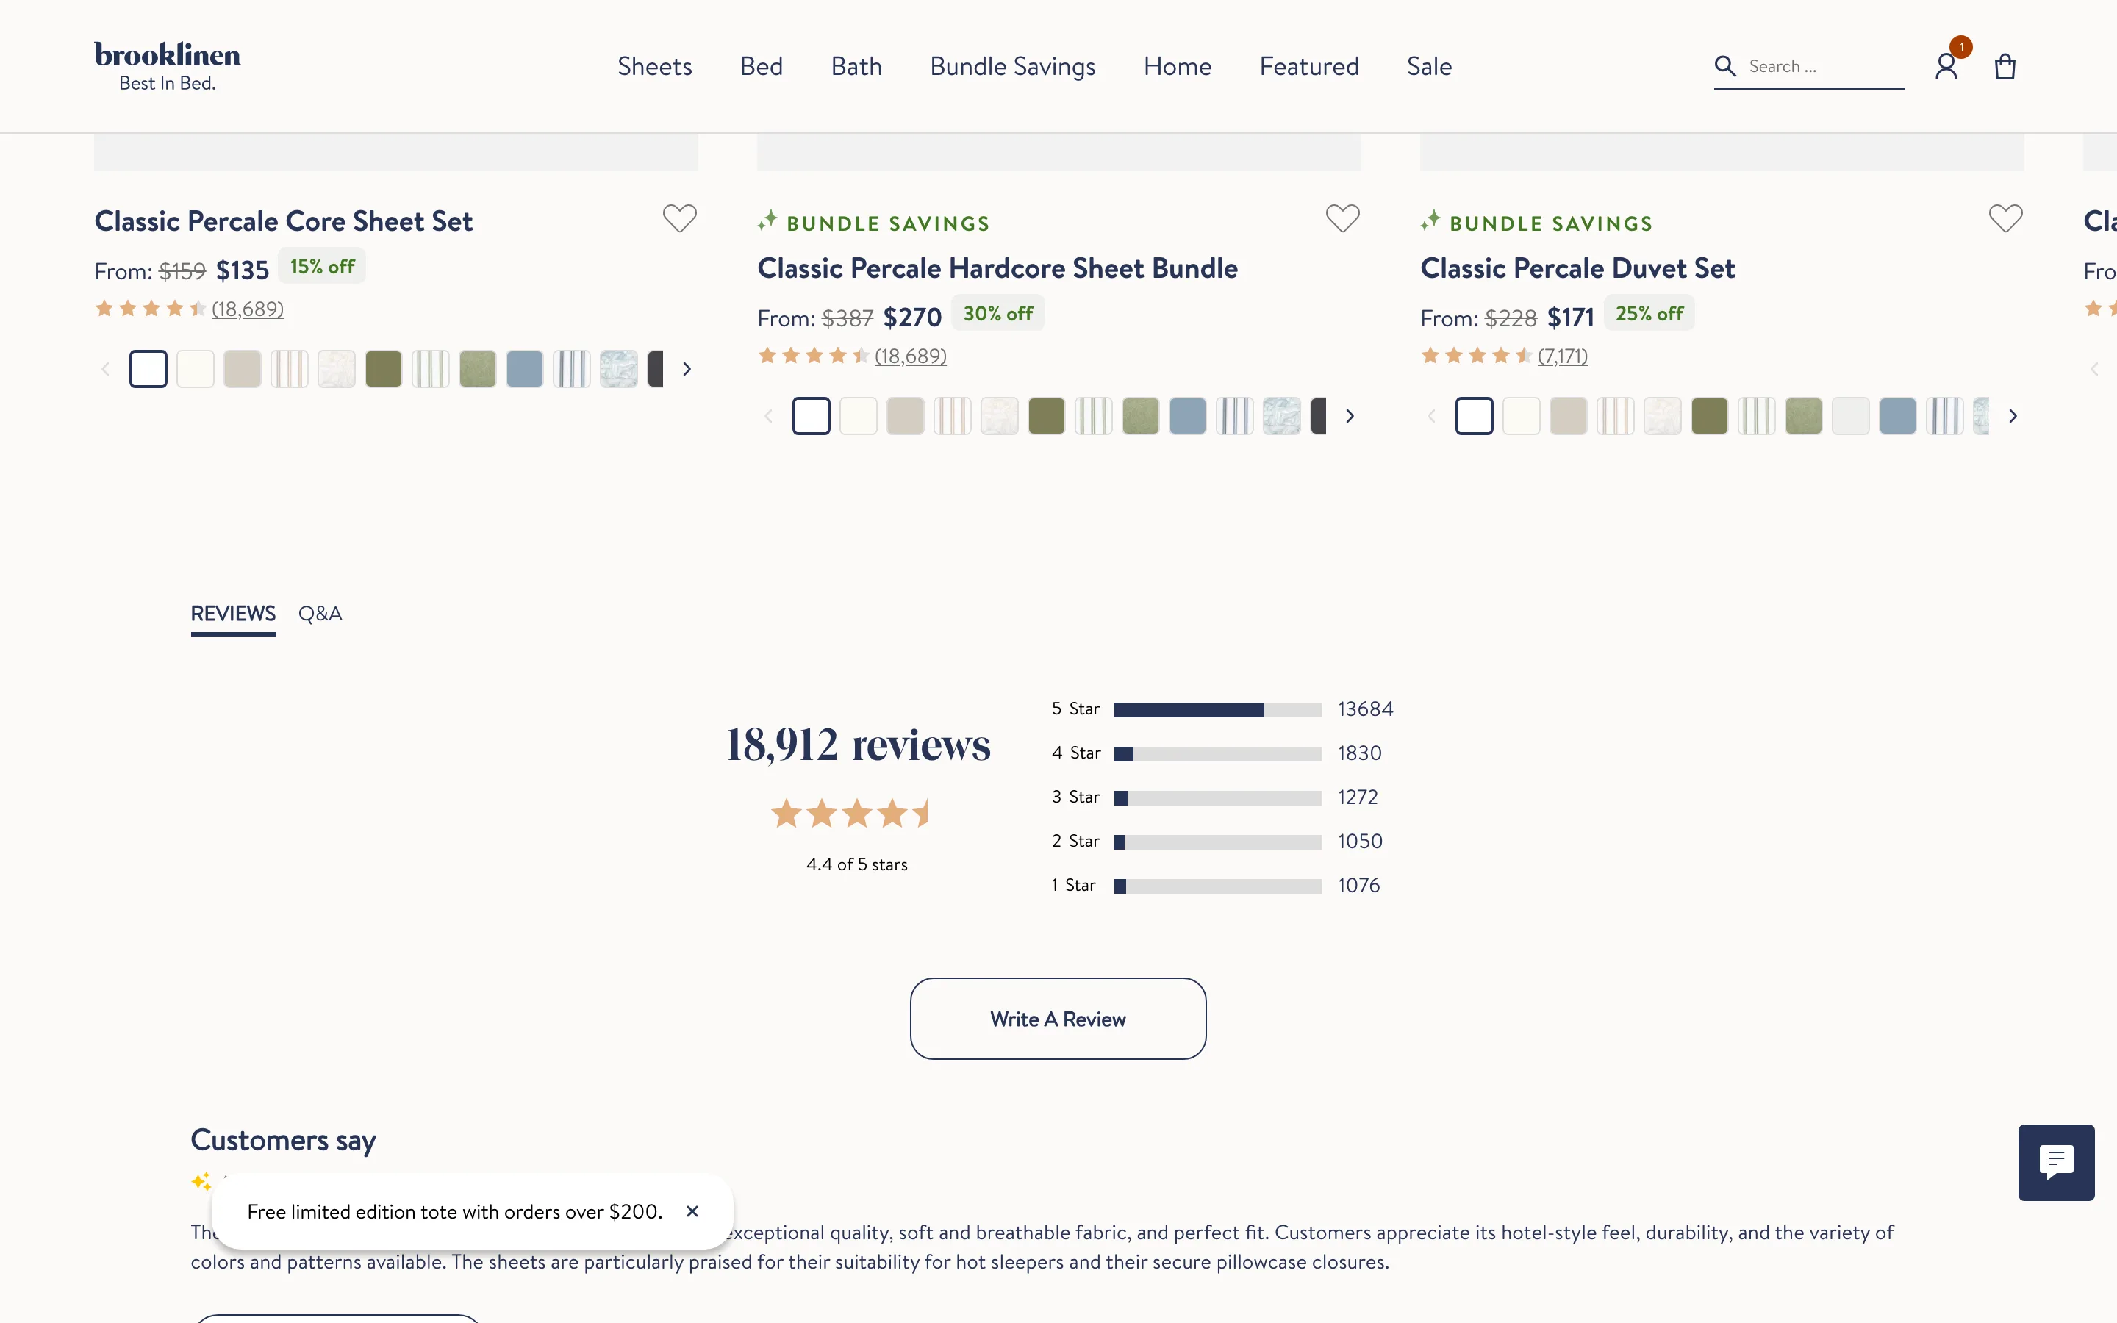Open Classic Percale Duvet Set link
Screen dimensions: 2117x1323
(1577, 268)
